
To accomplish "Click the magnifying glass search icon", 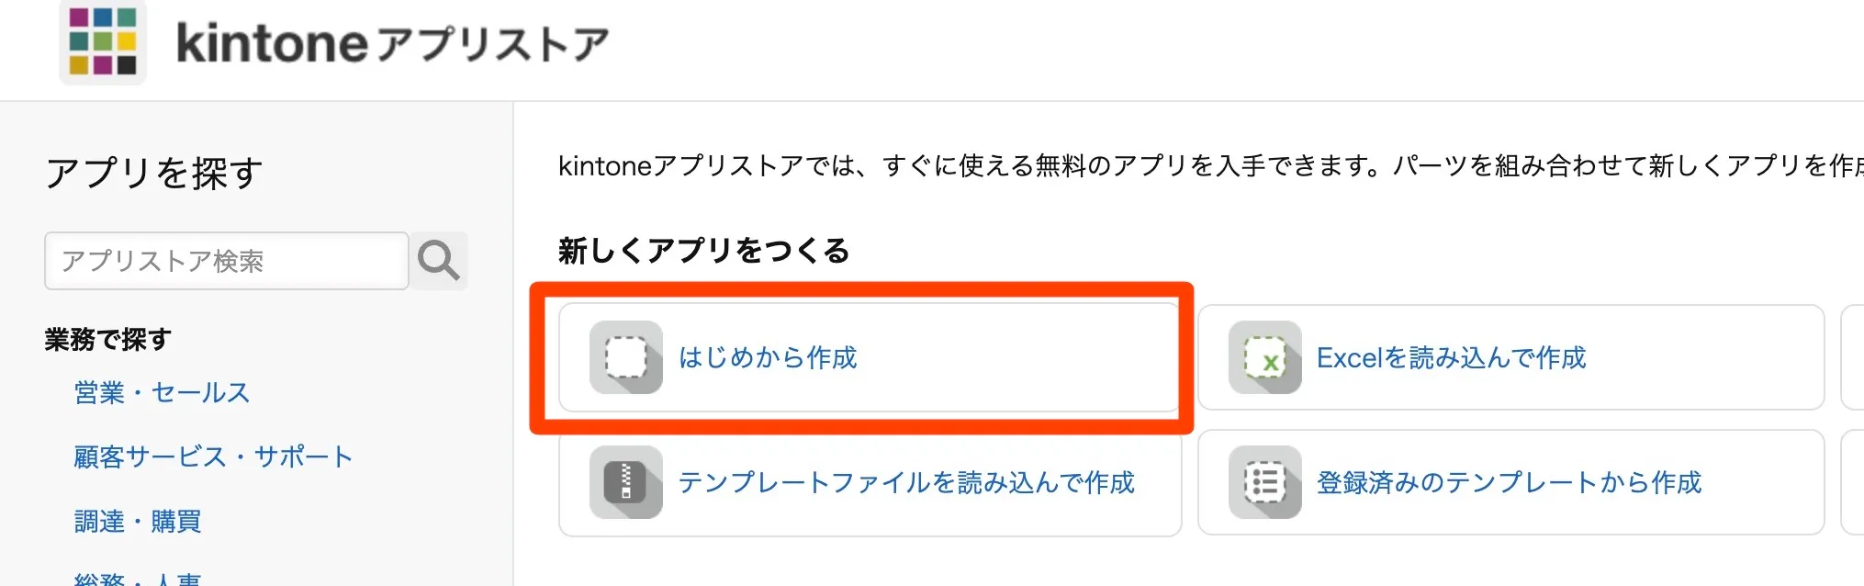I will (439, 261).
